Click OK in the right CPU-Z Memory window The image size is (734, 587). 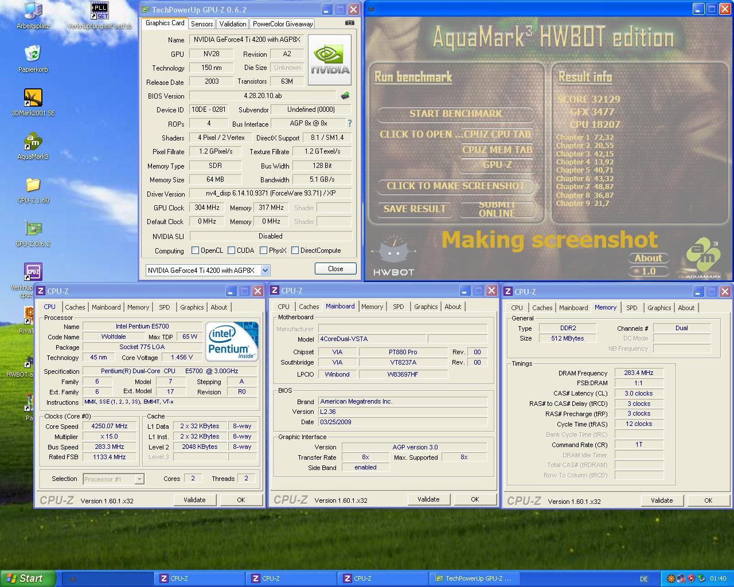coord(708,500)
